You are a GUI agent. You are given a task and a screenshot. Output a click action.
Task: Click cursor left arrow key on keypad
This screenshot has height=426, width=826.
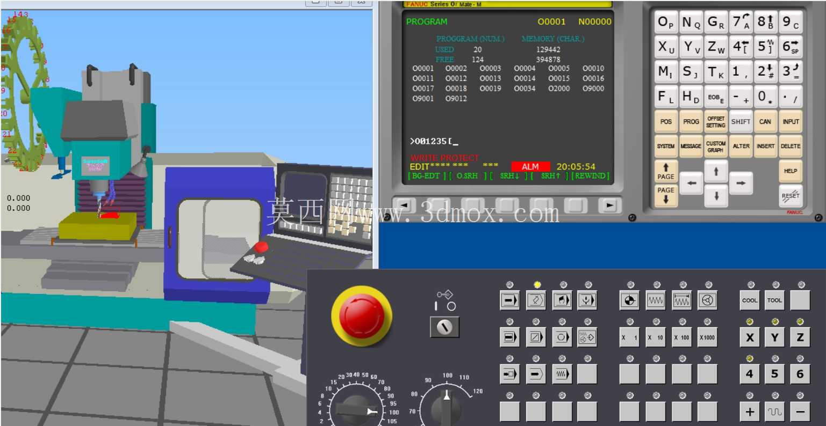(692, 183)
